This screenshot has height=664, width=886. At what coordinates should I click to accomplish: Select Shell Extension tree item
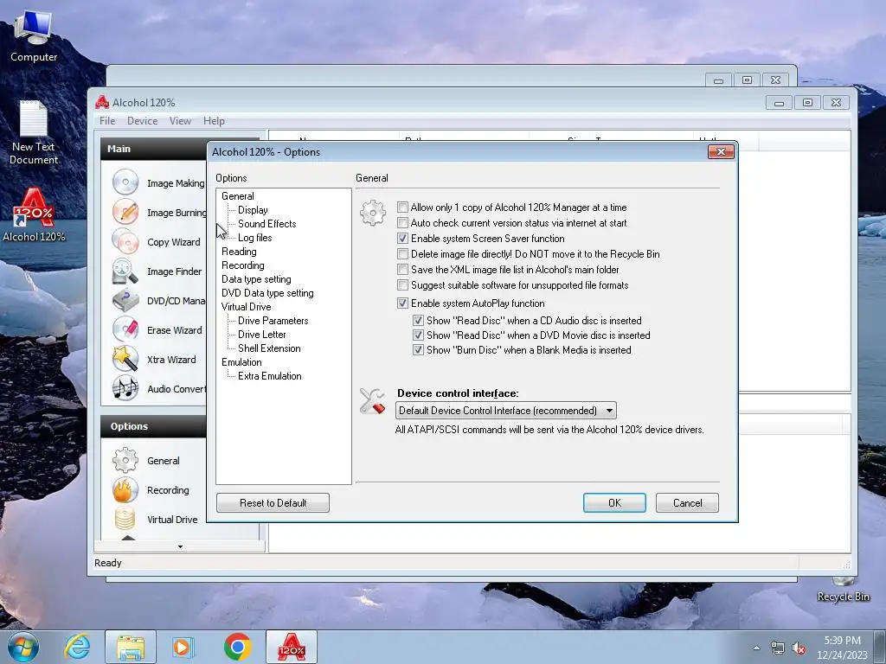tap(269, 348)
